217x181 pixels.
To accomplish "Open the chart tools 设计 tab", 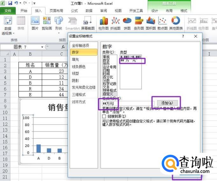I will (154, 11).
